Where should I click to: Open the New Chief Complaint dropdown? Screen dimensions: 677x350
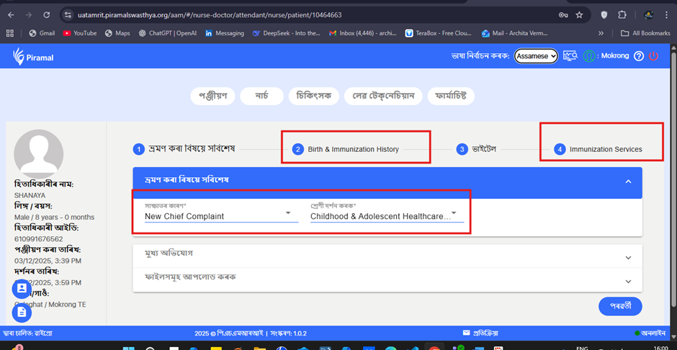[221, 215]
